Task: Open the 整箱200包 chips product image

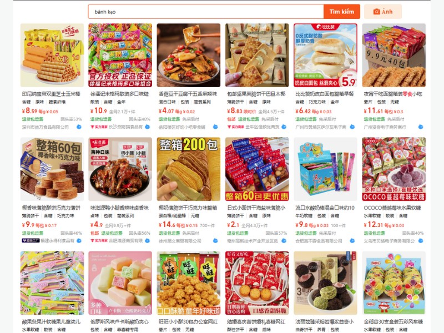Action: [x=189, y=169]
